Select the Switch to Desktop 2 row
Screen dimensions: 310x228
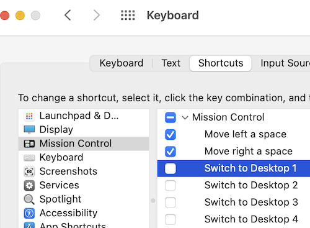[234, 185]
